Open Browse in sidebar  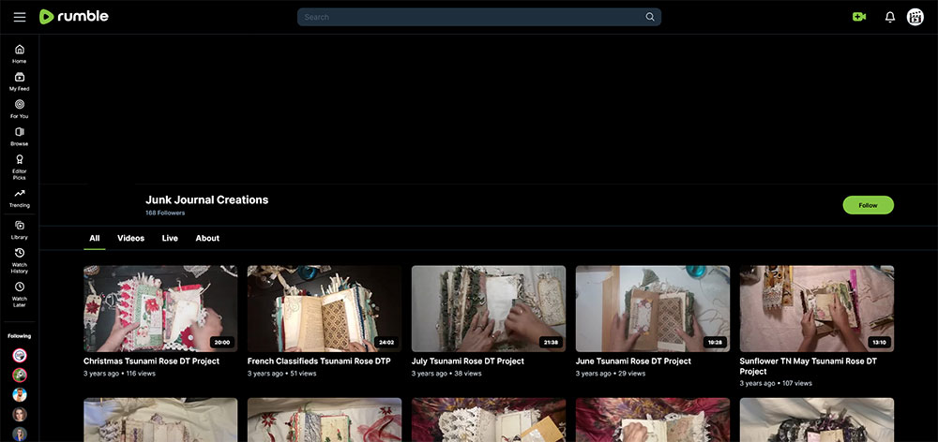[x=20, y=137]
